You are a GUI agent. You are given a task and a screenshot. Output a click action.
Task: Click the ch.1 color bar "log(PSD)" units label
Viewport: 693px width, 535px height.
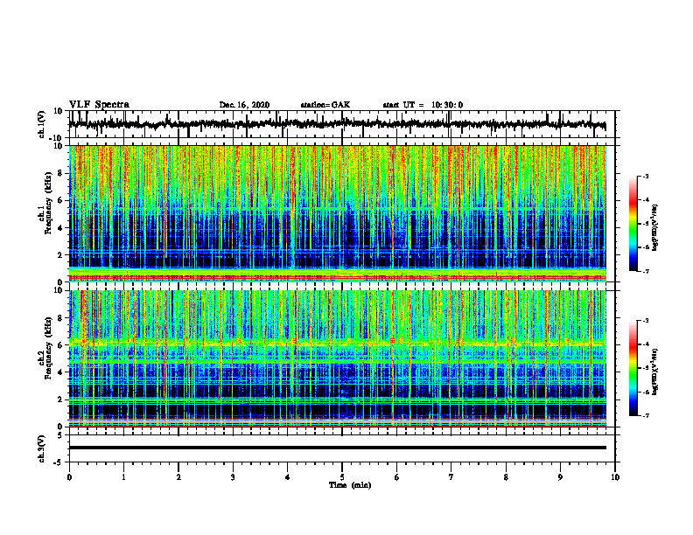655,228
